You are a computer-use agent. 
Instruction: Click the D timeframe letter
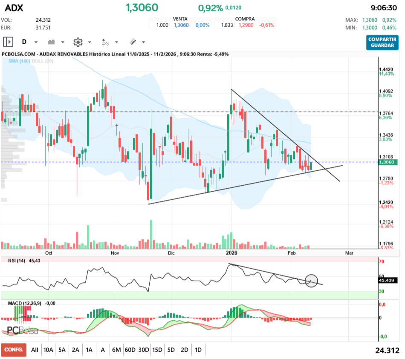(24, 42)
